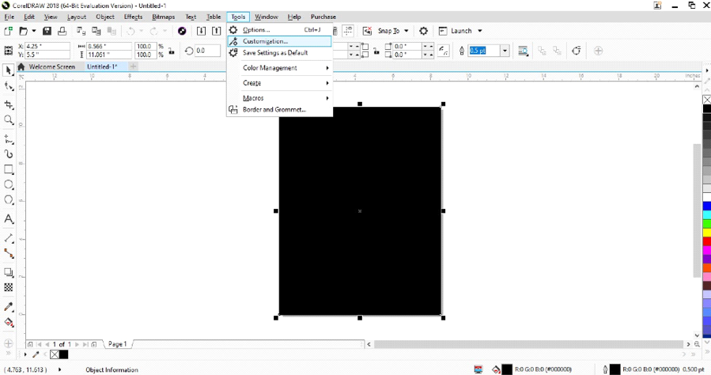The height and width of the screenshot is (375, 711).
Task: Click the Save icon
Action: 47,31
